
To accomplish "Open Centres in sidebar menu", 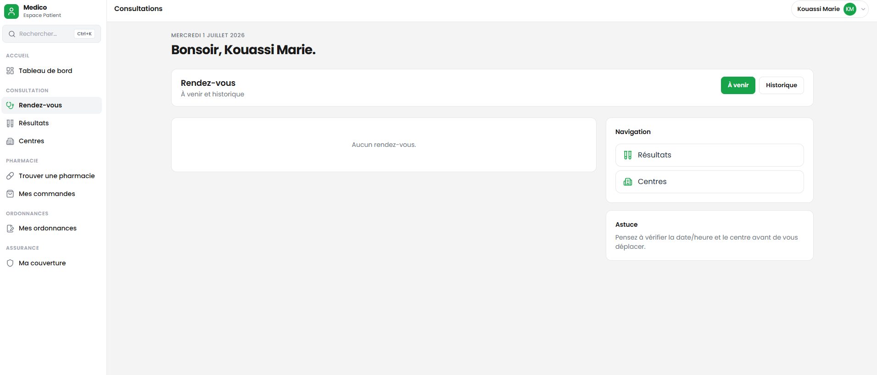I will (52, 141).
